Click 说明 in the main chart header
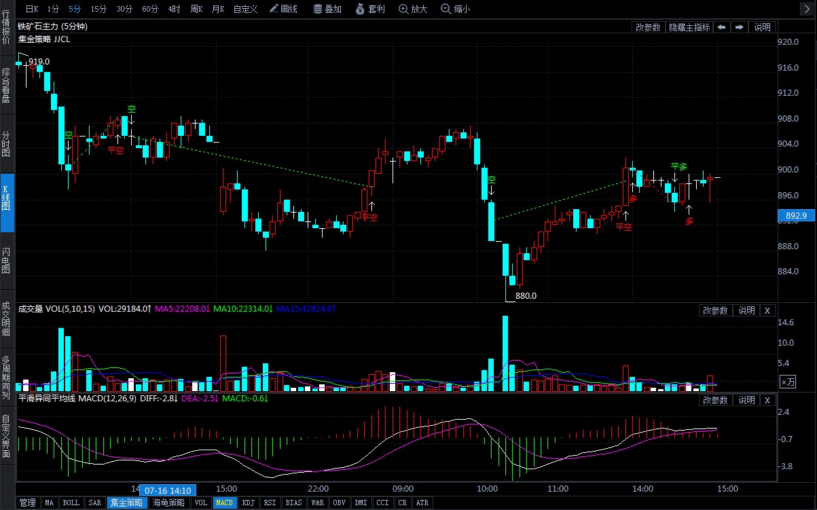Screen dimensions: 817x510 [x=762, y=27]
